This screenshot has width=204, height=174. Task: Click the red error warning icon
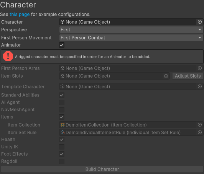8,56
